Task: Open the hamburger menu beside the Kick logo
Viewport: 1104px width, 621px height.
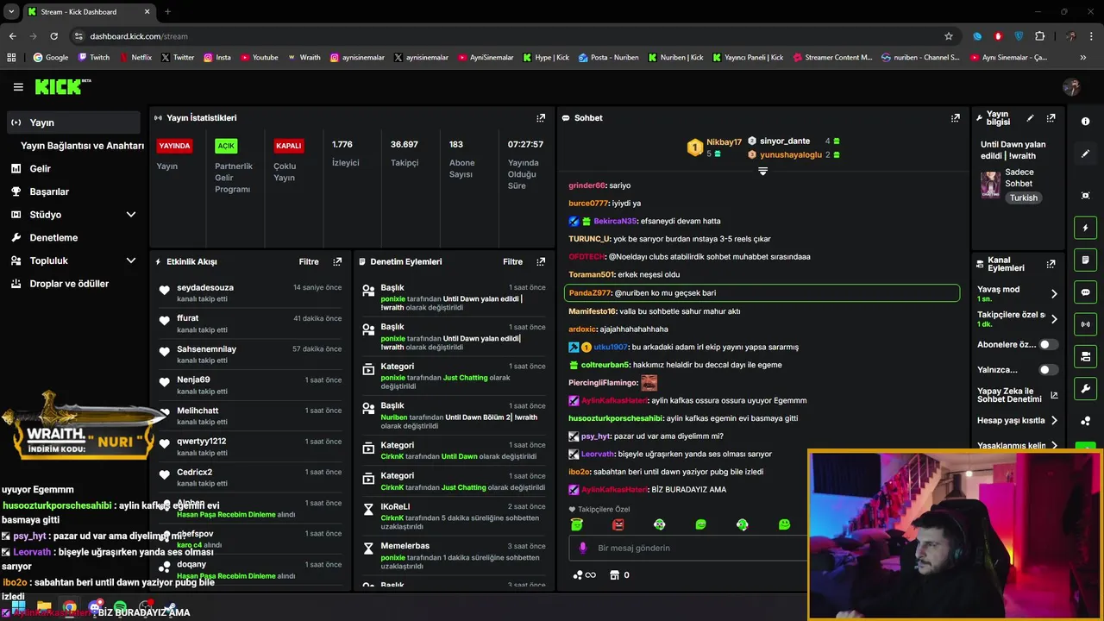Action: 18,87
